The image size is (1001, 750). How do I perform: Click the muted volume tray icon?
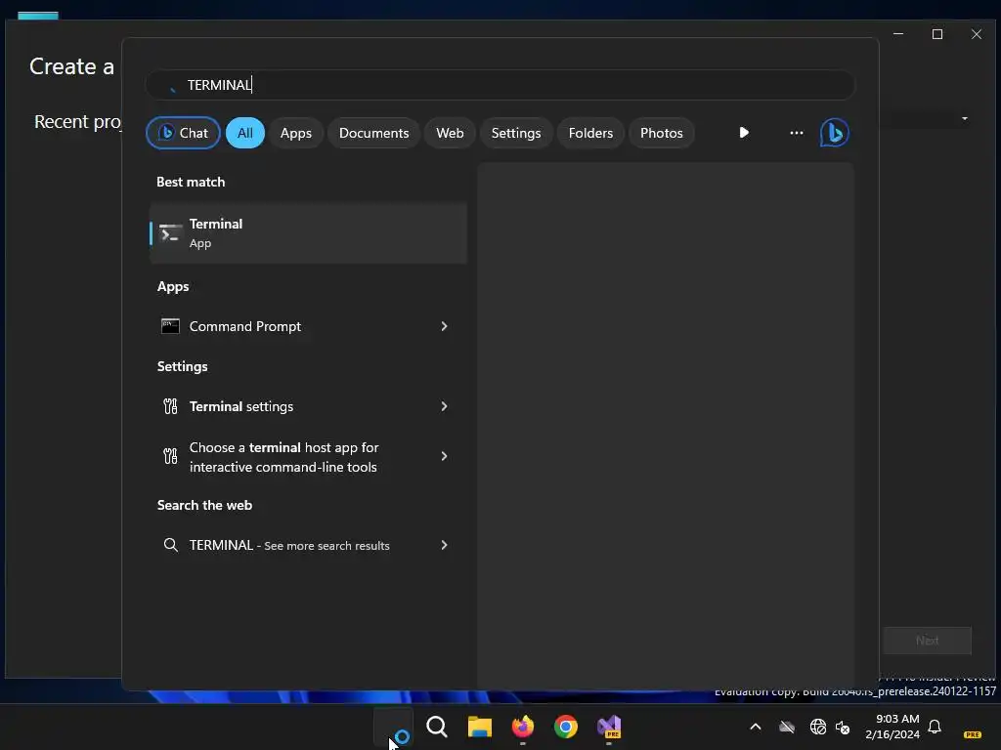(843, 727)
